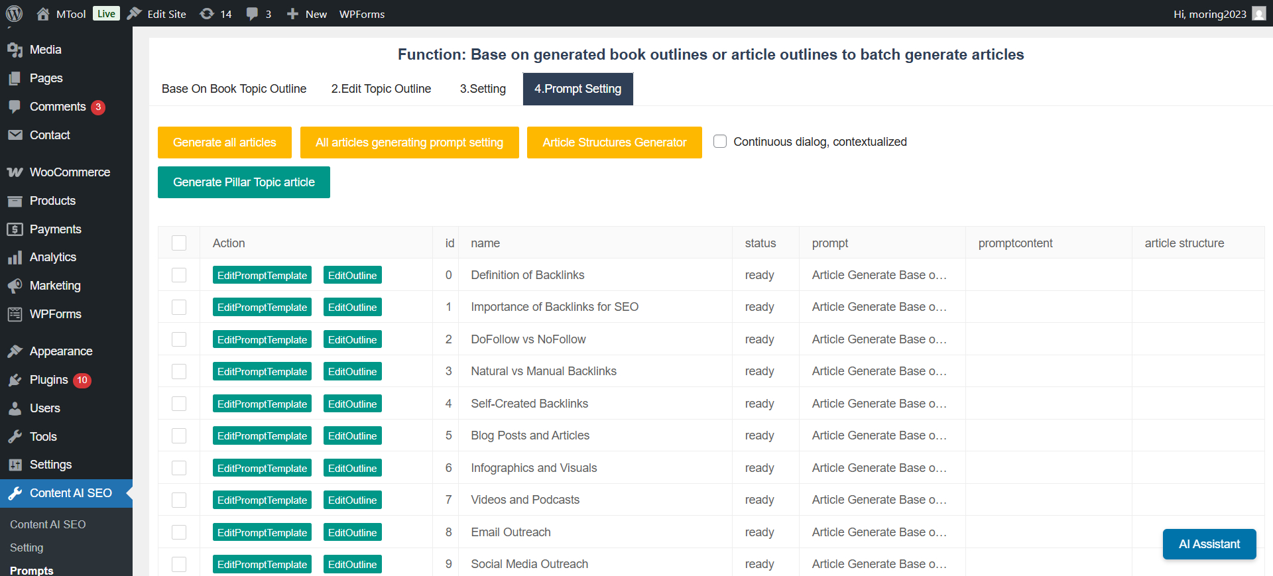Open Plugins via its plug icon

[15, 380]
